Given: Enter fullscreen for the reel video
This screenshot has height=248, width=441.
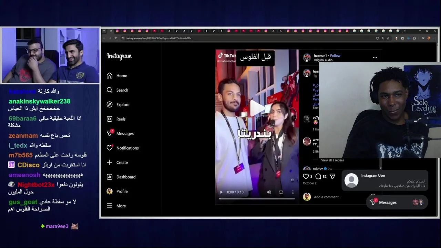Looking at the screenshot, I should tap(281, 192).
